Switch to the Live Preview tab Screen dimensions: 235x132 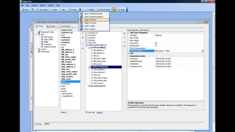coord(64,26)
